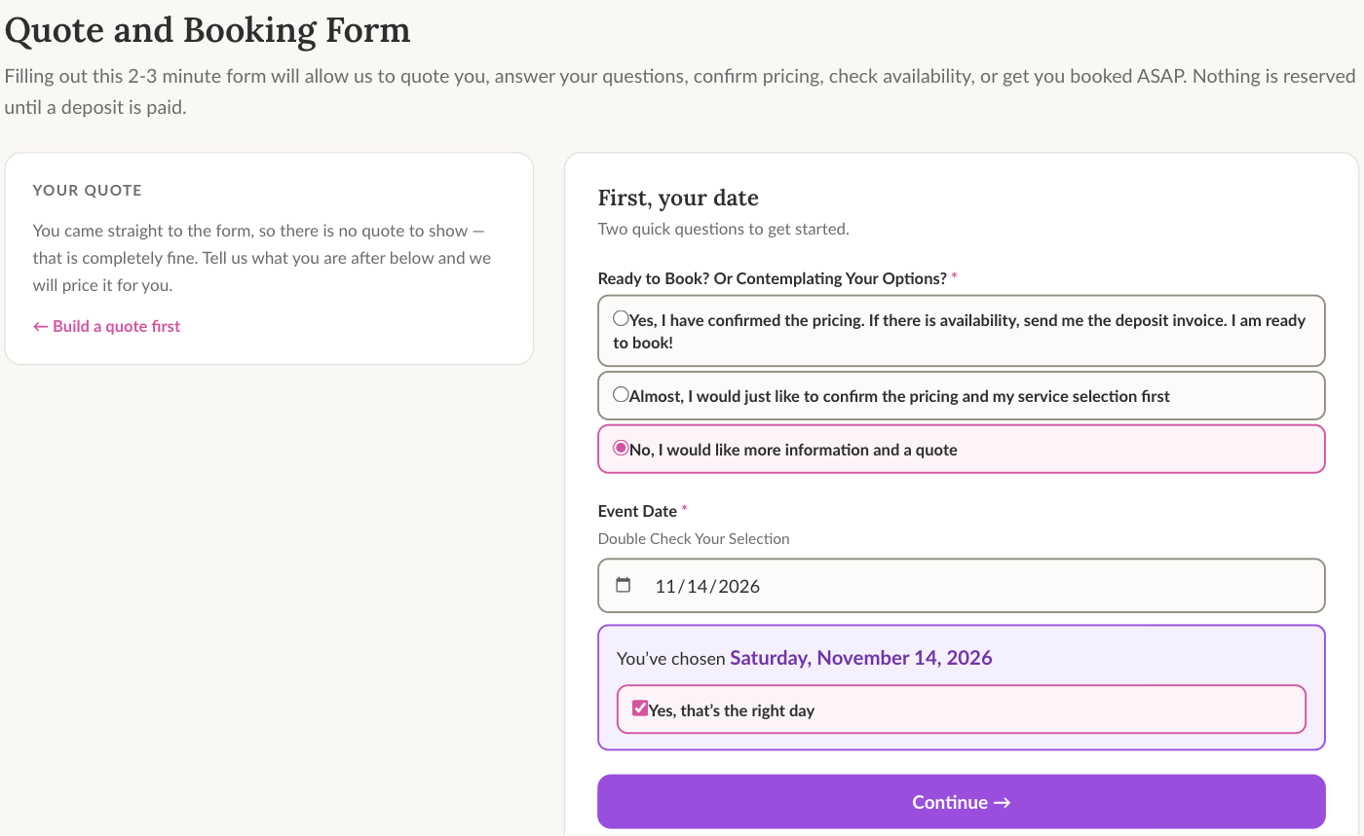This screenshot has width=1364, height=836.
Task: Select 'Almost, I would just like to confirm' radio
Action: coord(621,395)
